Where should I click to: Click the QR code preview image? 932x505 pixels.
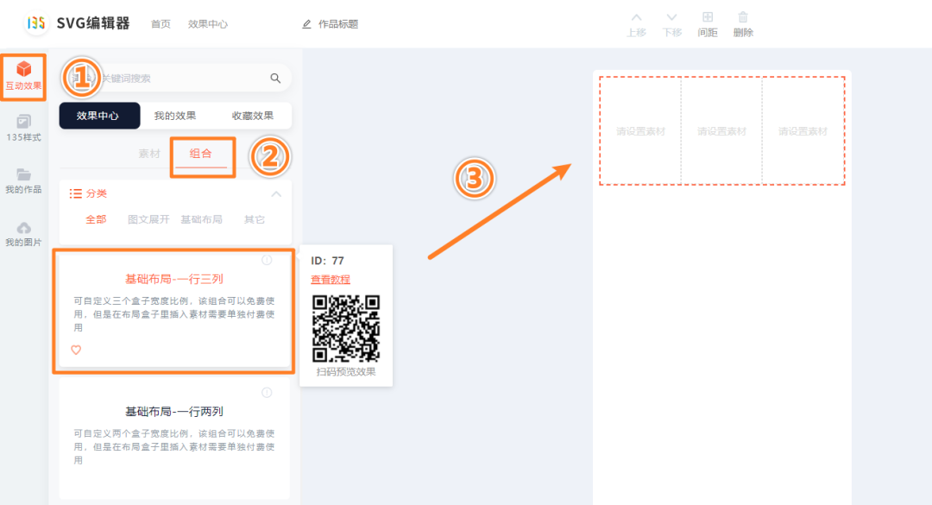click(346, 328)
